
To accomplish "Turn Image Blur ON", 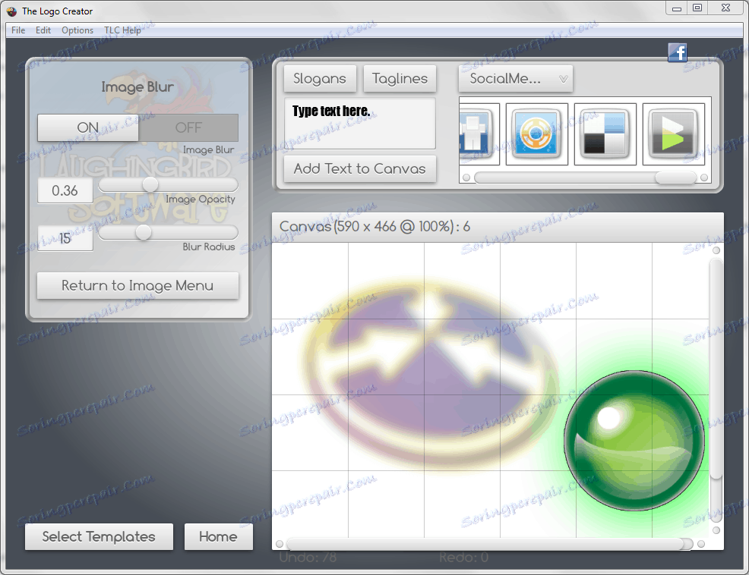I will click(88, 127).
